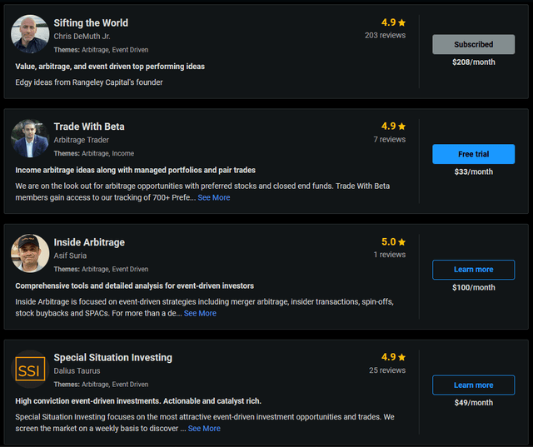This screenshot has width=533, height=447.
Task: Click the SSI logo icon
Action: (x=30, y=369)
